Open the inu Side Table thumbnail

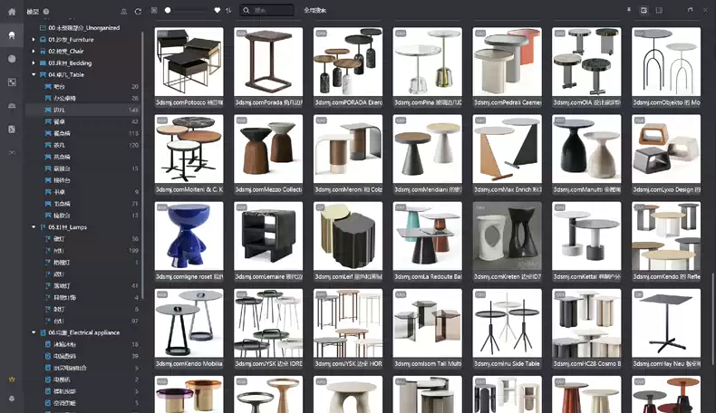(507, 323)
